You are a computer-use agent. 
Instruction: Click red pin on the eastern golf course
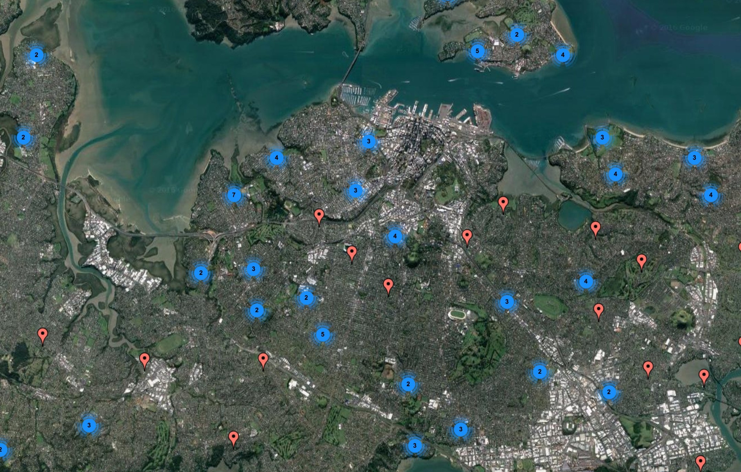pos(641,261)
